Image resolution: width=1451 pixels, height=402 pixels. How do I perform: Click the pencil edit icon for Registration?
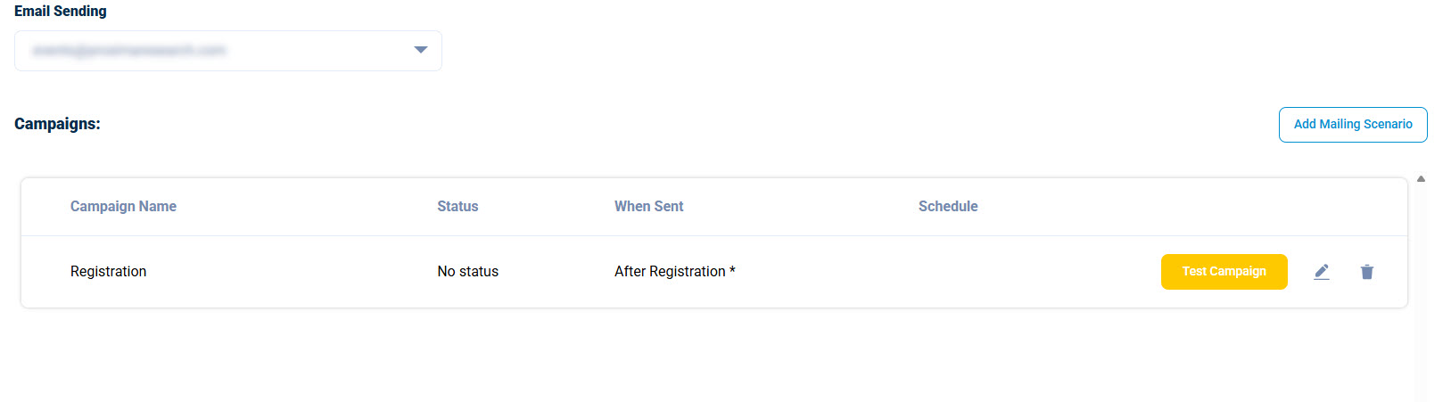coord(1322,272)
